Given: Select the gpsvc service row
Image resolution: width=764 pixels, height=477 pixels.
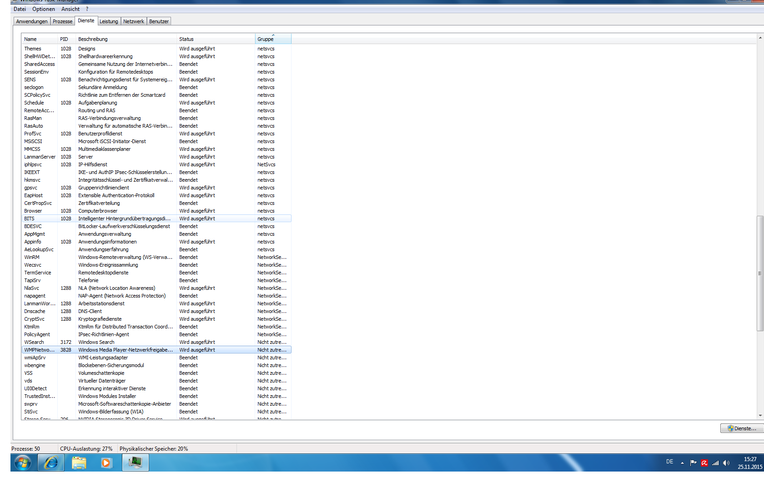Looking at the screenshot, I should point(156,188).
